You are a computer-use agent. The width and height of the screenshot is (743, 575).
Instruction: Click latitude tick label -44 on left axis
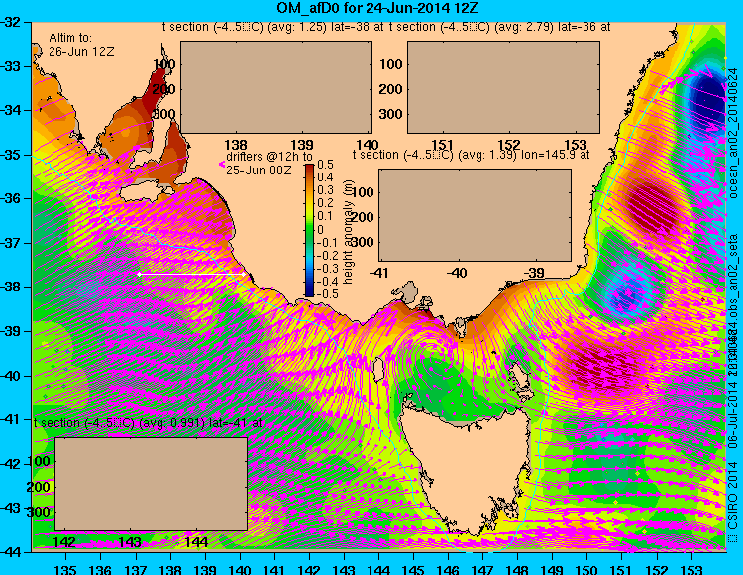point(11,552)
